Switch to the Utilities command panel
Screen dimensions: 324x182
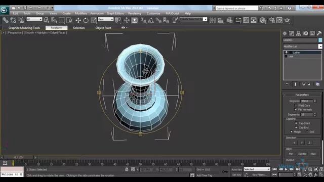coord(319,33)
